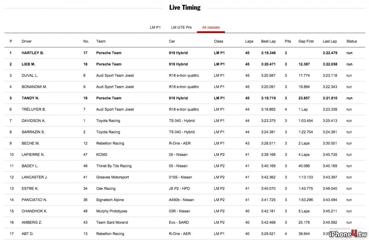Click the iPhone4.tw watermark logo
Screen dimensions: 369x240
tap(348, 234)
